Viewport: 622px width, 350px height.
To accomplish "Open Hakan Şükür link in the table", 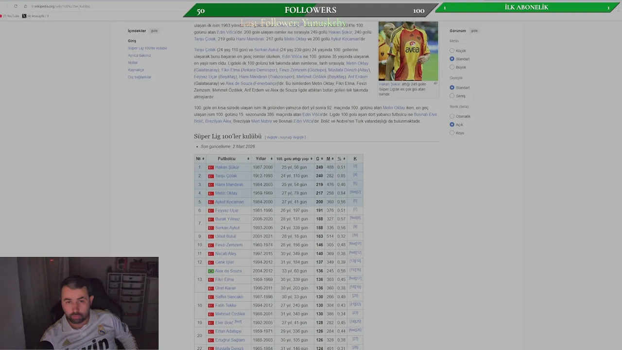I will tap(227, 167).
